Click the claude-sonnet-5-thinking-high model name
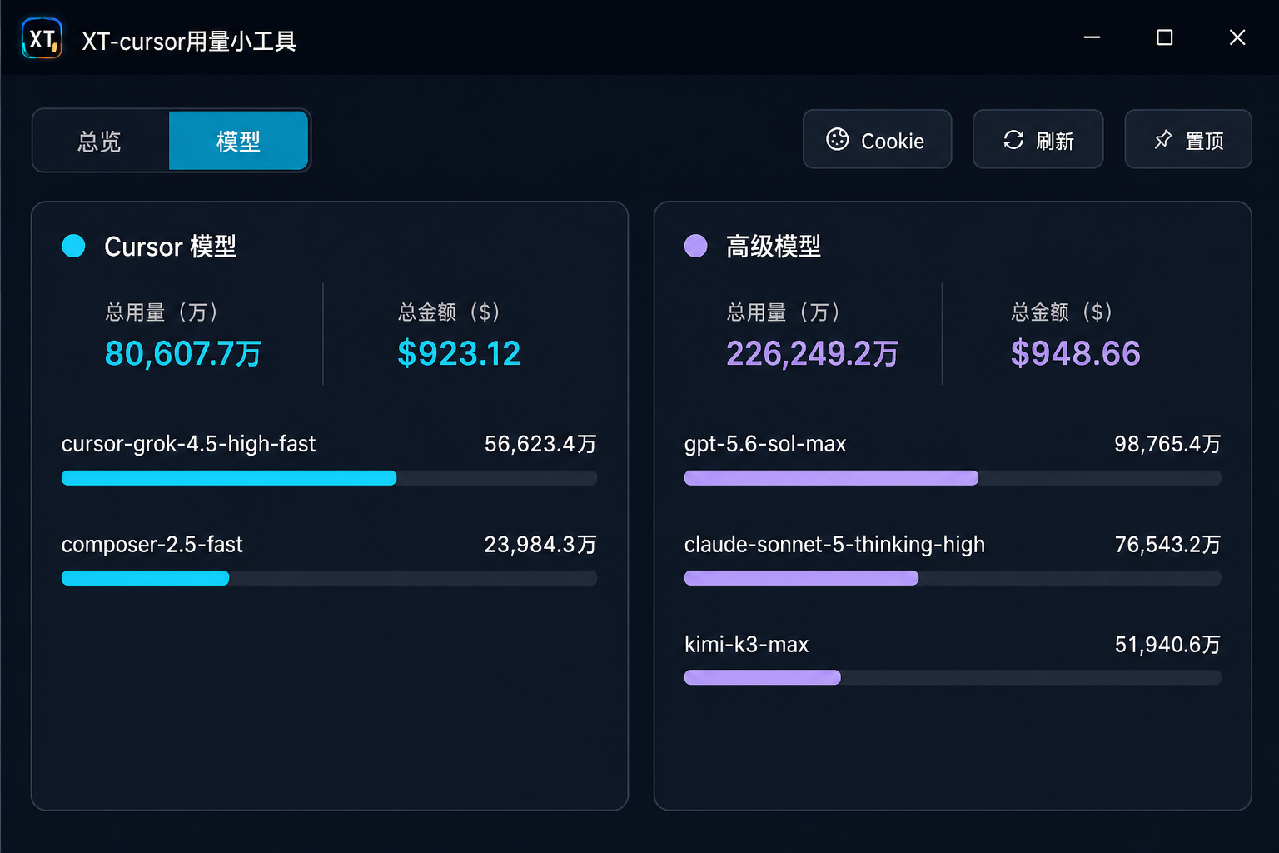 click(834, 545)
